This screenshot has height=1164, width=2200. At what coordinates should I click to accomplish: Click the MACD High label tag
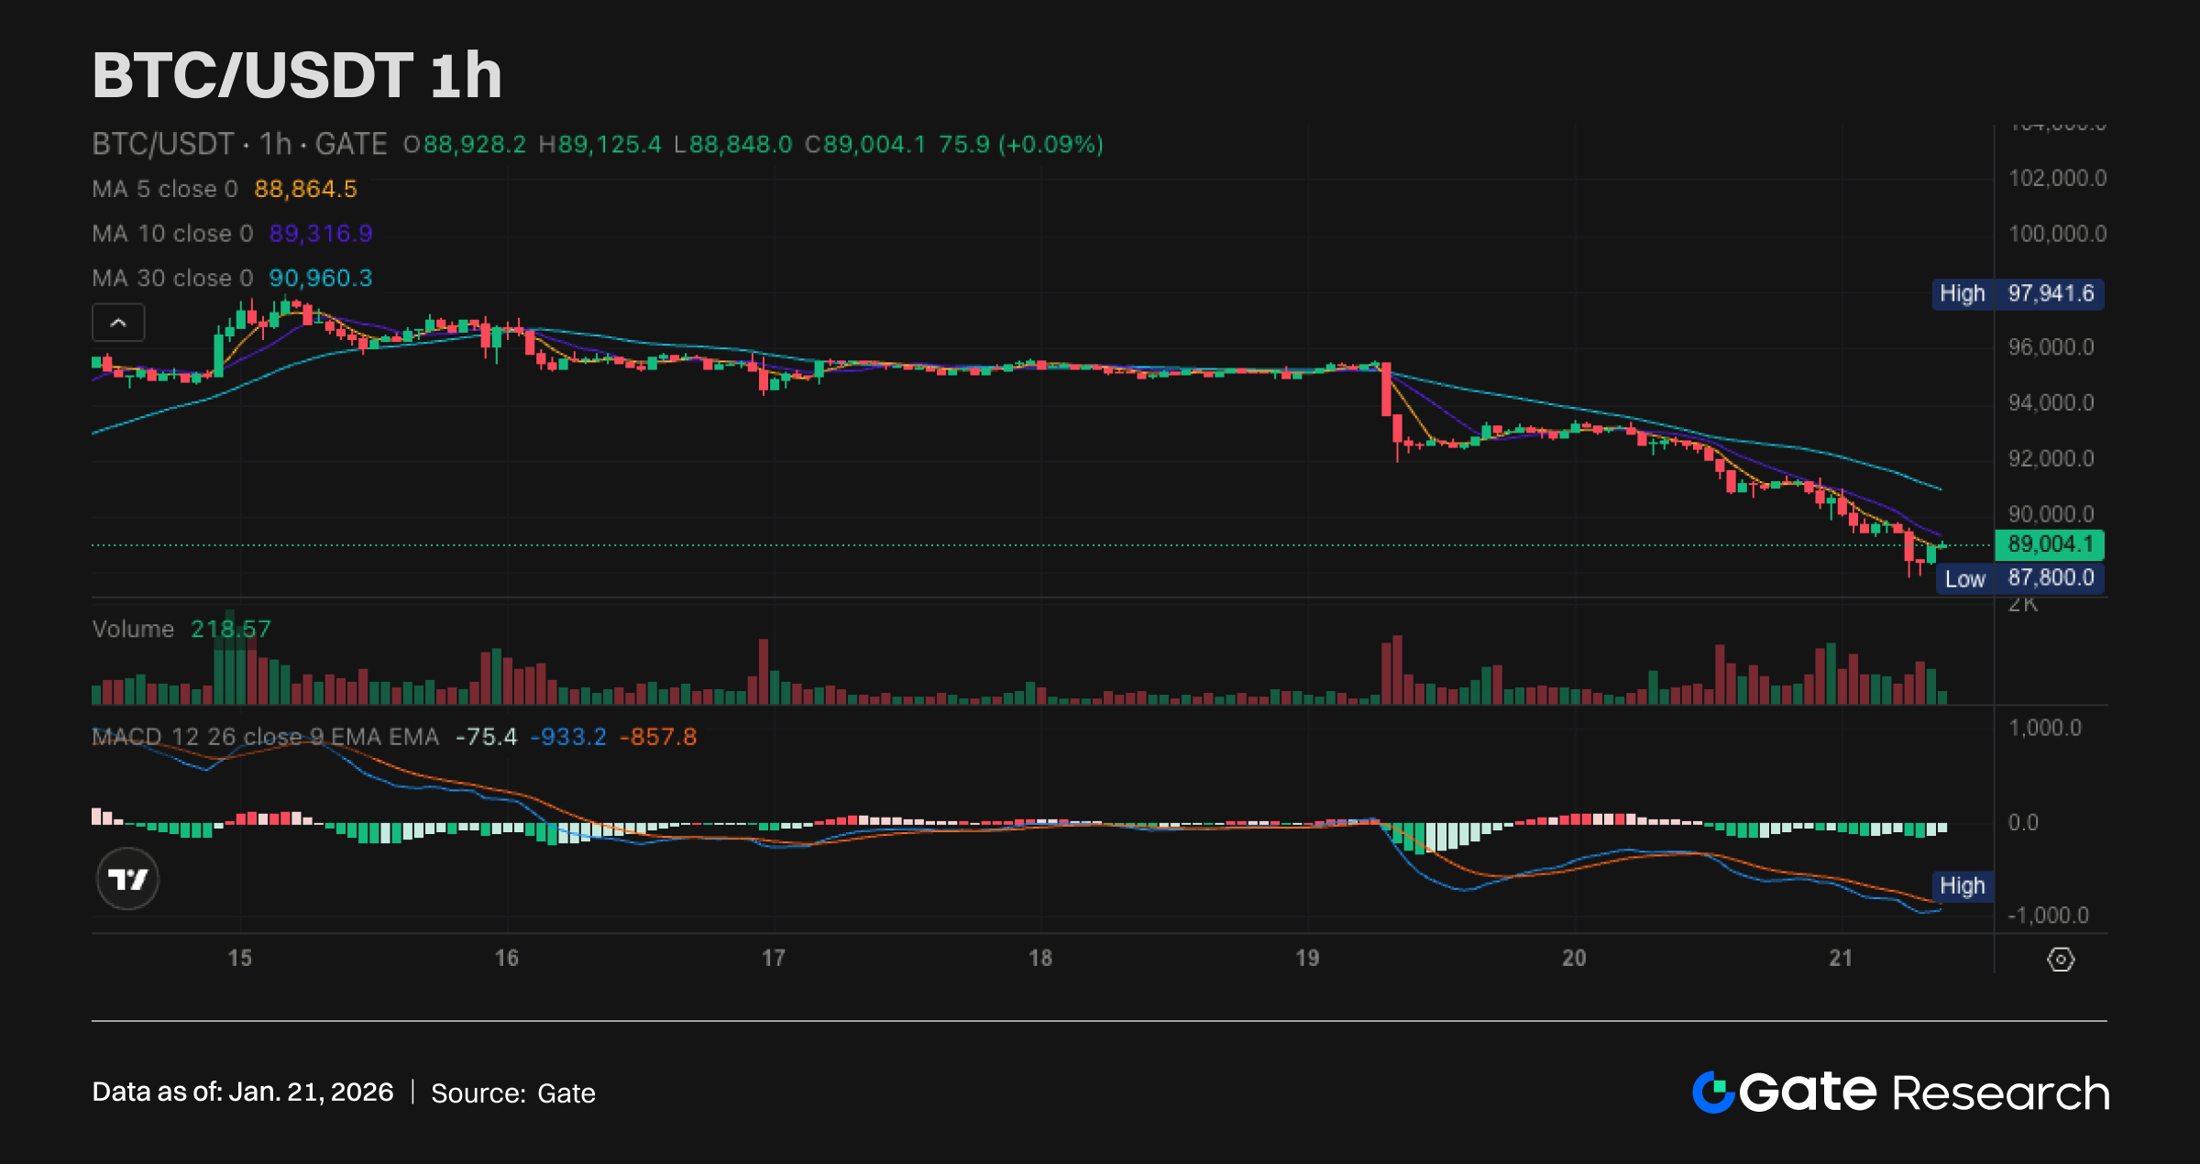(x=1963, y=886)
